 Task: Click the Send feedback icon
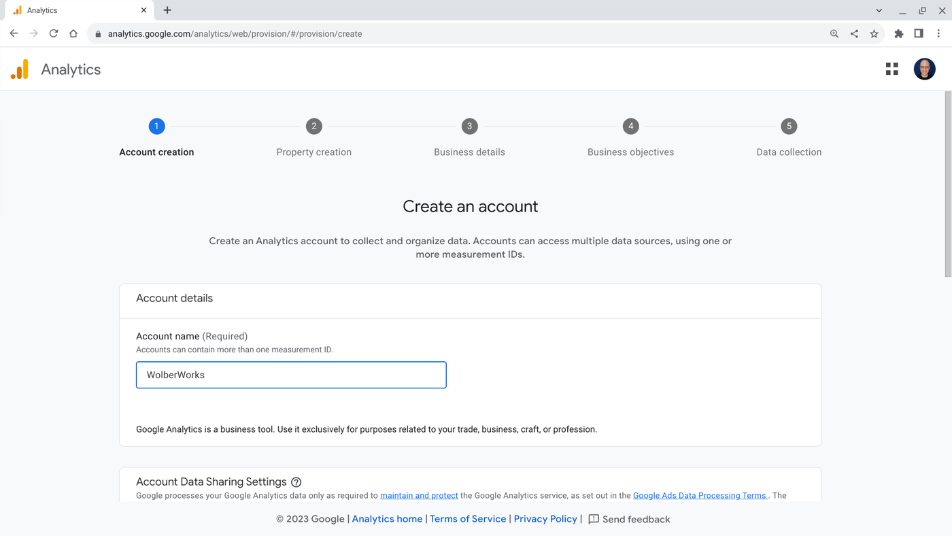pos(593,519)
